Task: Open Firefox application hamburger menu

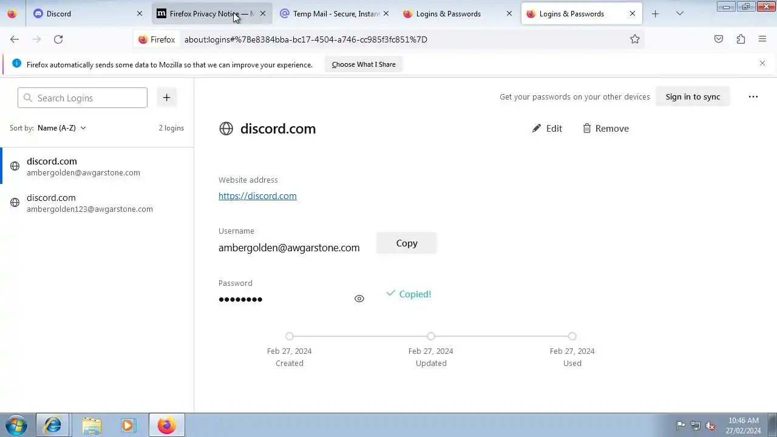Action: 762,39
